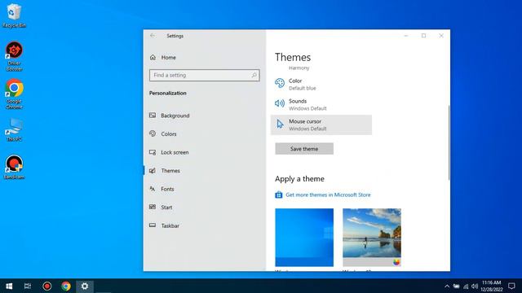The image size is (522, 293).
Task: Open the Fonts settings page
Action: point(205,189)
